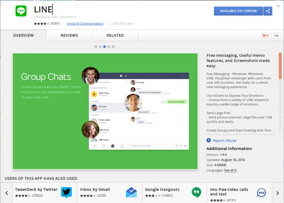Select the fourth screenshot carousel dot
Viewport: 284px width, 203px height.
point(109,47)
